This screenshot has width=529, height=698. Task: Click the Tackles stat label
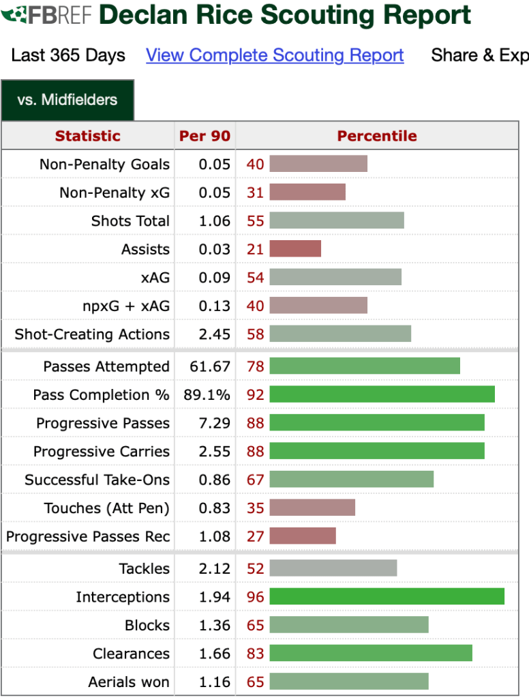tap(144, 568)
